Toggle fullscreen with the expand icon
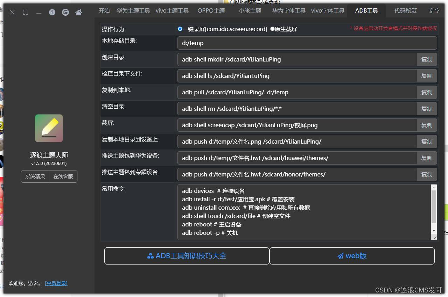The image size is (448, 297). tap(26, 12)
